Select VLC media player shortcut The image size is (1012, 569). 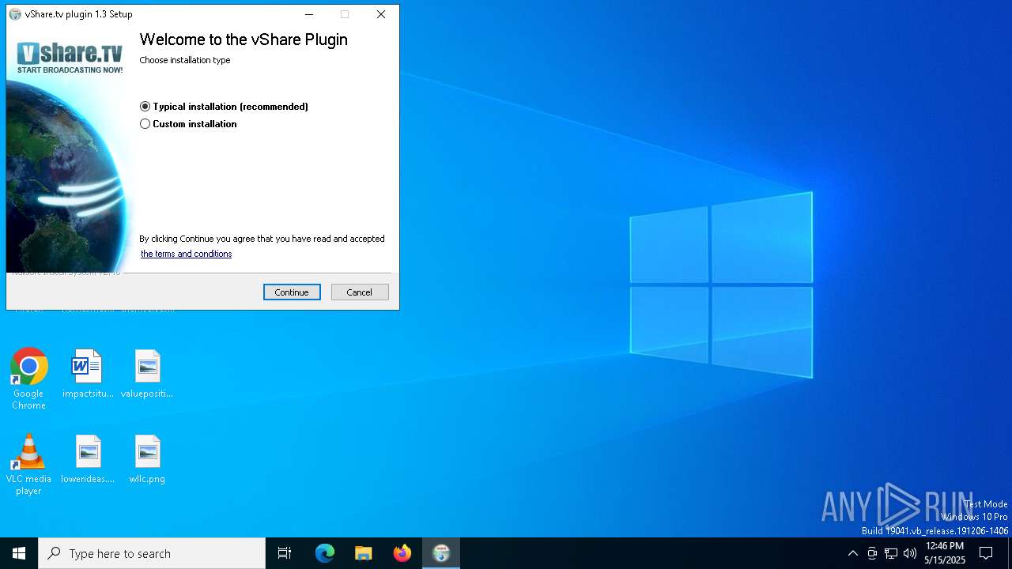point(28,465)
